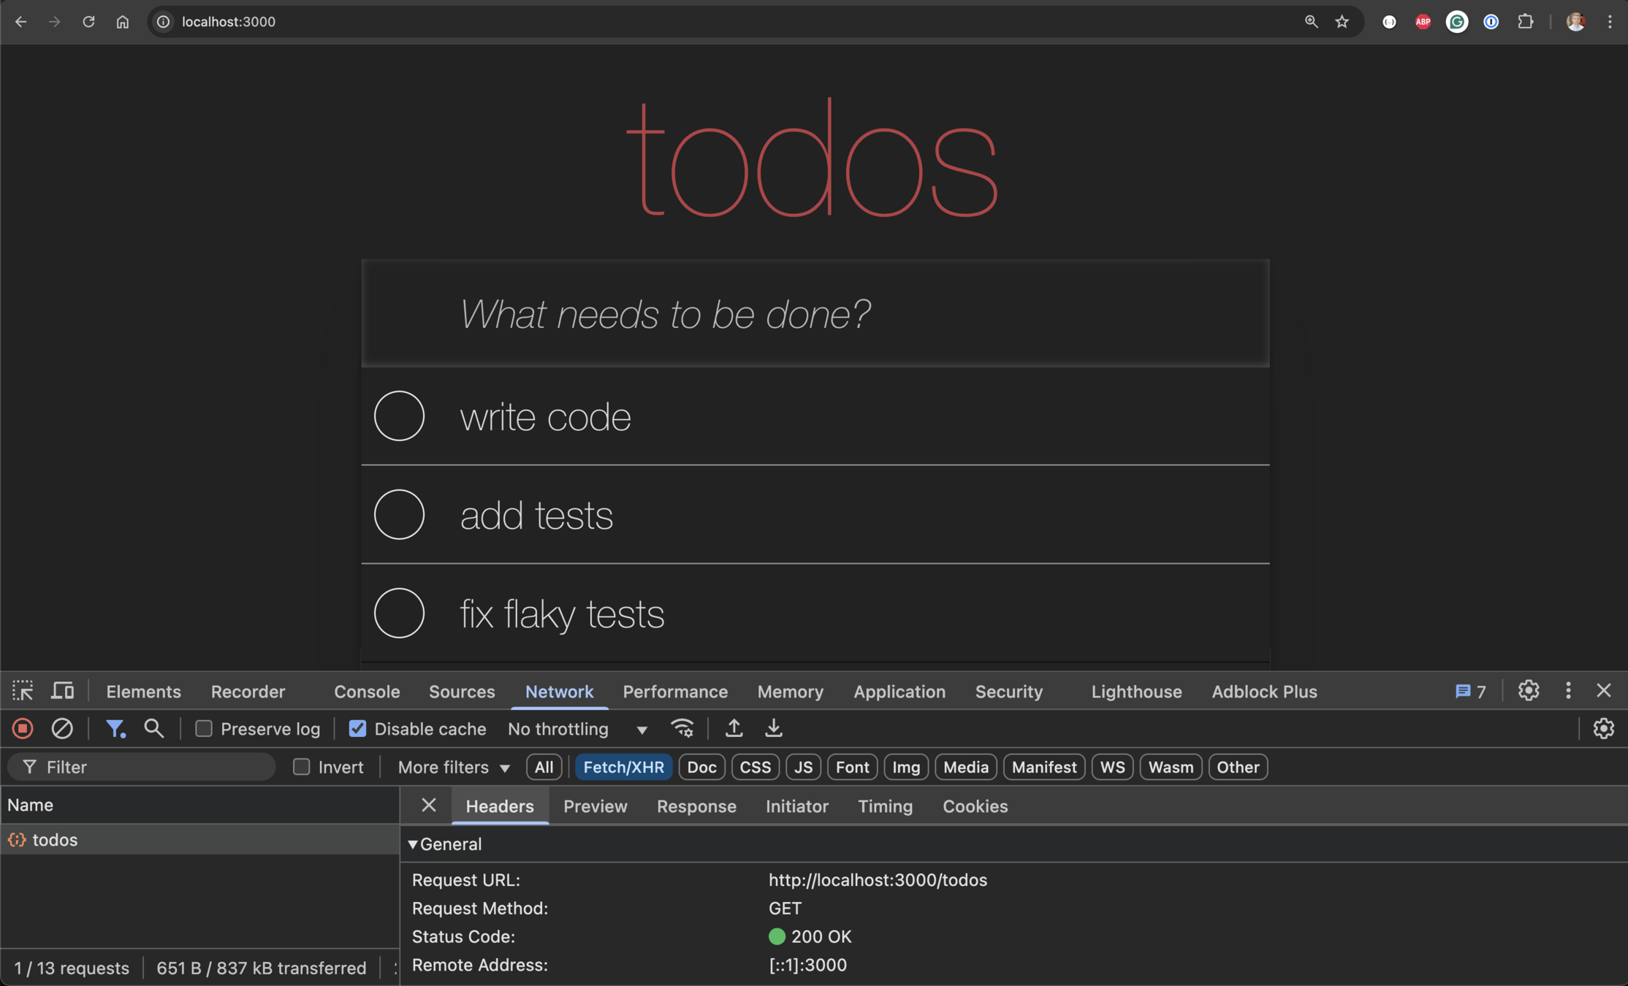Open the network conditions wifi icon
The width and height of the screenshot is (1628, 986).
682,728
